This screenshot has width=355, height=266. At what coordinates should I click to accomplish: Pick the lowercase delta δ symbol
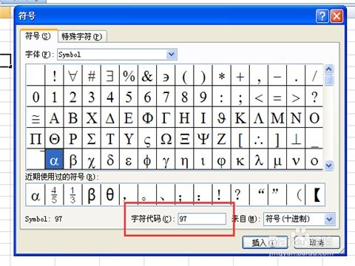(x=110, y=159)
